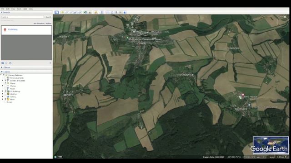Expand the Photos layer node
Viewport: 291px width, 163px height.
pos(3,86)
